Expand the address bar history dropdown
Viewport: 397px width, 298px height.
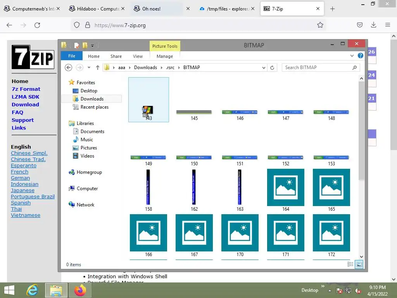tap(264, 68)
